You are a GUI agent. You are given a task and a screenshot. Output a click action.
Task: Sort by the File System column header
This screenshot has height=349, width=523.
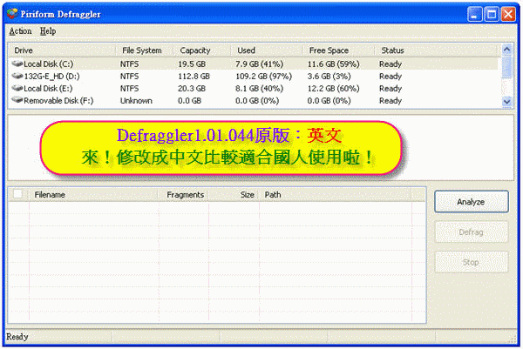pos(144,50)
